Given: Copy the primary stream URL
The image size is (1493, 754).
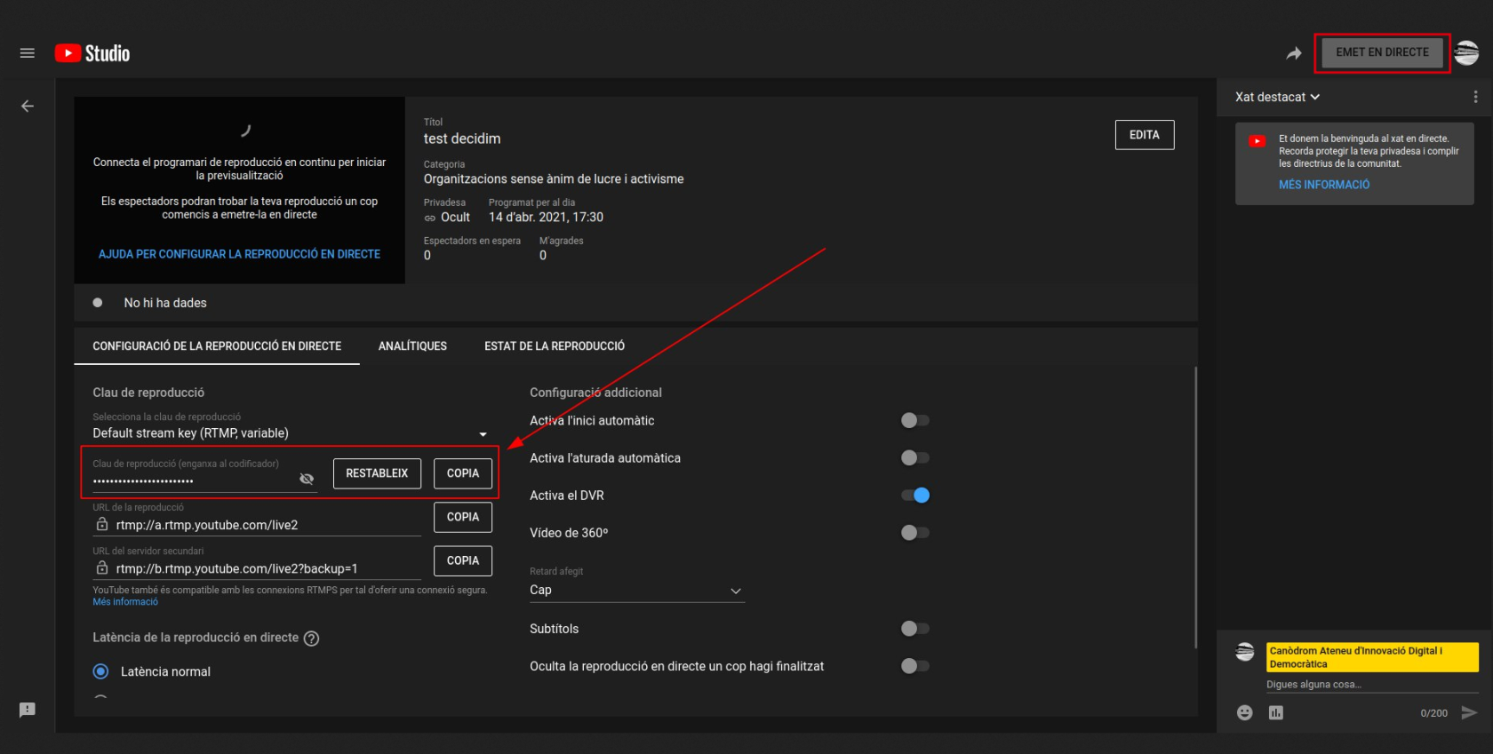Looking at the screenshot, I should [463, 517].
